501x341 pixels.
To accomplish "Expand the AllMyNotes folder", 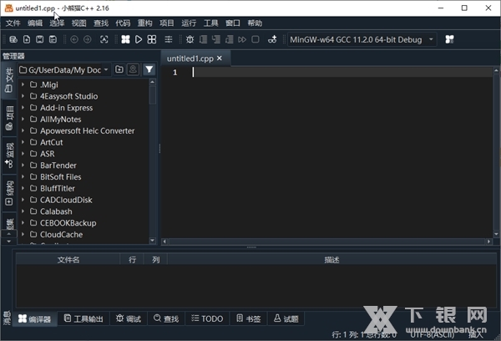I will tap(23, 119).
